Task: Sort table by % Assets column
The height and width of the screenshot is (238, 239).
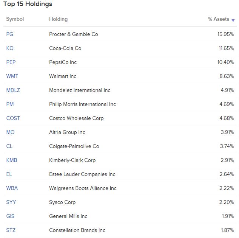Action: [219, 19]
